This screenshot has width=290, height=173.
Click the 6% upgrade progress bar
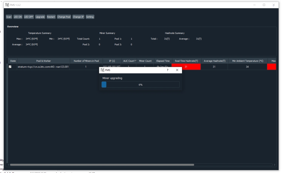click(x=140, y=85)
